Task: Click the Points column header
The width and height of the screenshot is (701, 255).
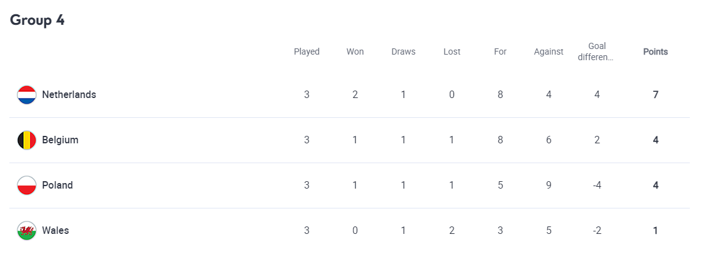Action: pos(655,52)
